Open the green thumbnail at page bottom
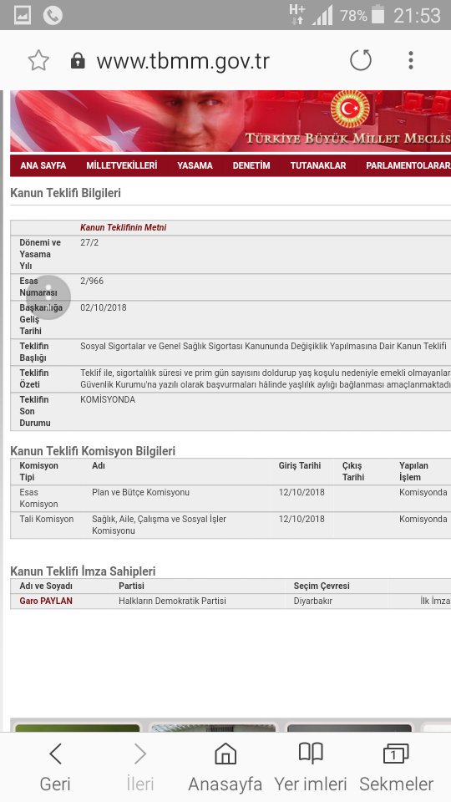The width and height of the screenshot is (451, 802). pyautogui.click(x=77, y=728)
